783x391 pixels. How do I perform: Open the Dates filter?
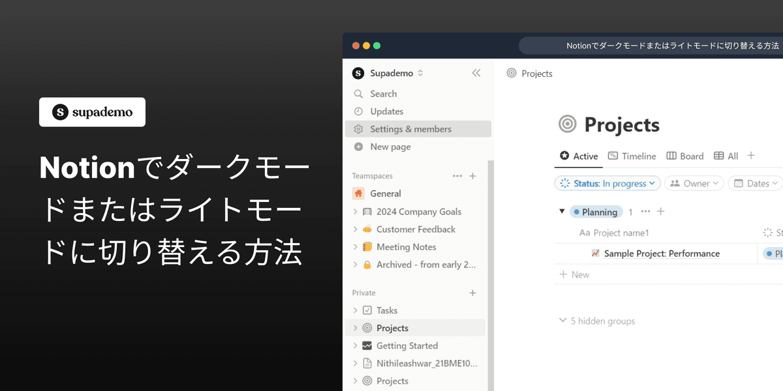(755, 183)
